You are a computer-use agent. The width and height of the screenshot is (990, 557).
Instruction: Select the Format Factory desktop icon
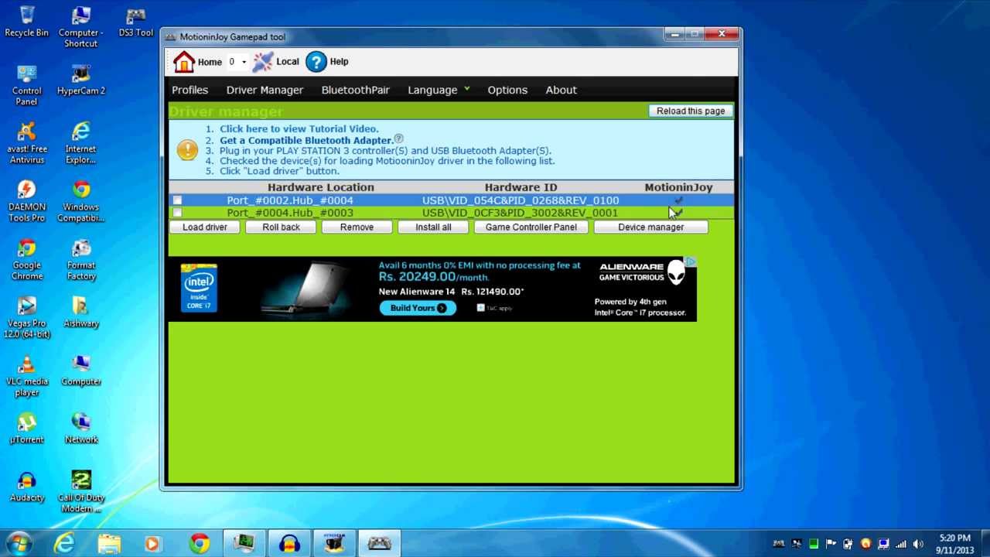pyautogui.click(x=81, y=259)
